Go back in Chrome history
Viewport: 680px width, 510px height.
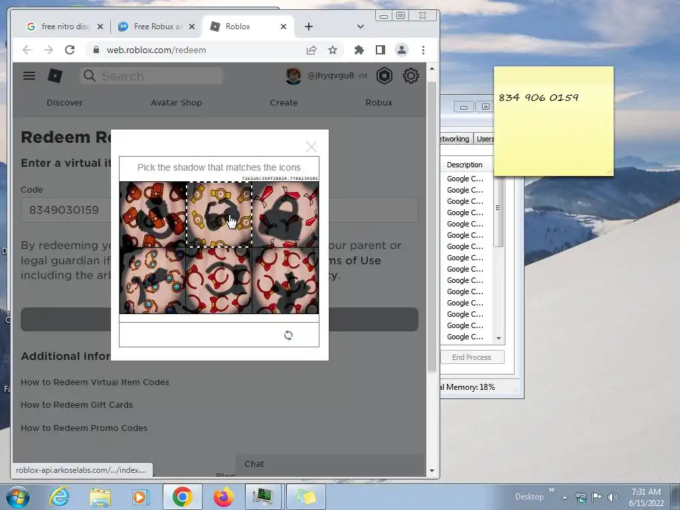[x=27, y=50]
